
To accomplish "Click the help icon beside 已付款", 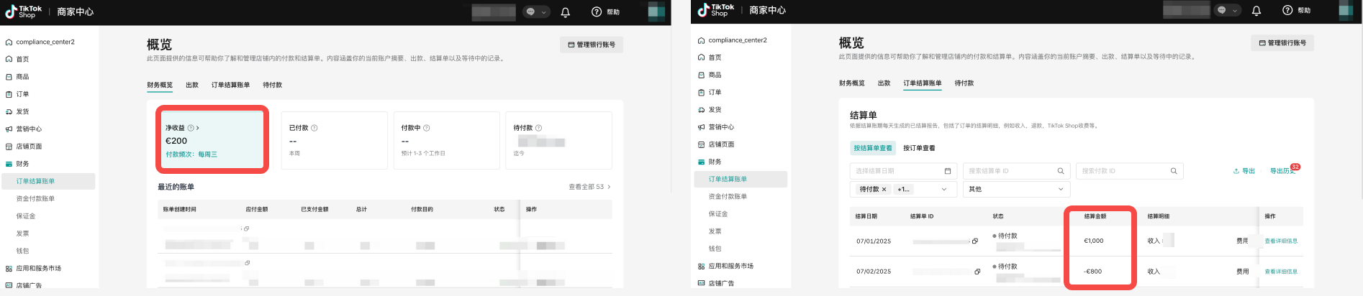I will 314,128.
